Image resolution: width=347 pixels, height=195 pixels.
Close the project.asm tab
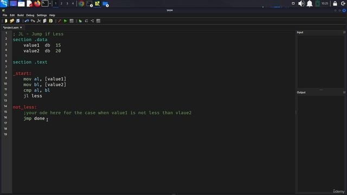21,28
